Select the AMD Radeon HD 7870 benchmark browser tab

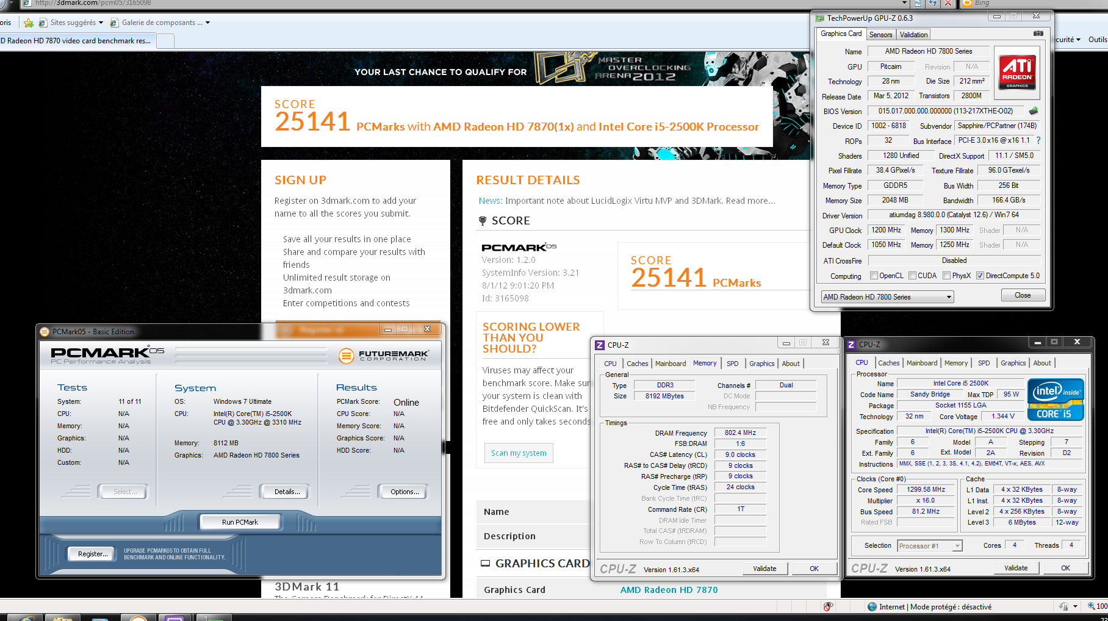pos(77,41)
